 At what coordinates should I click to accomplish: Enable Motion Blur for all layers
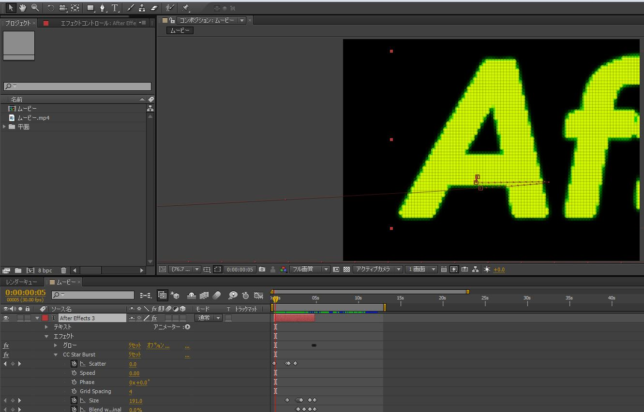[x=216, y=295]
